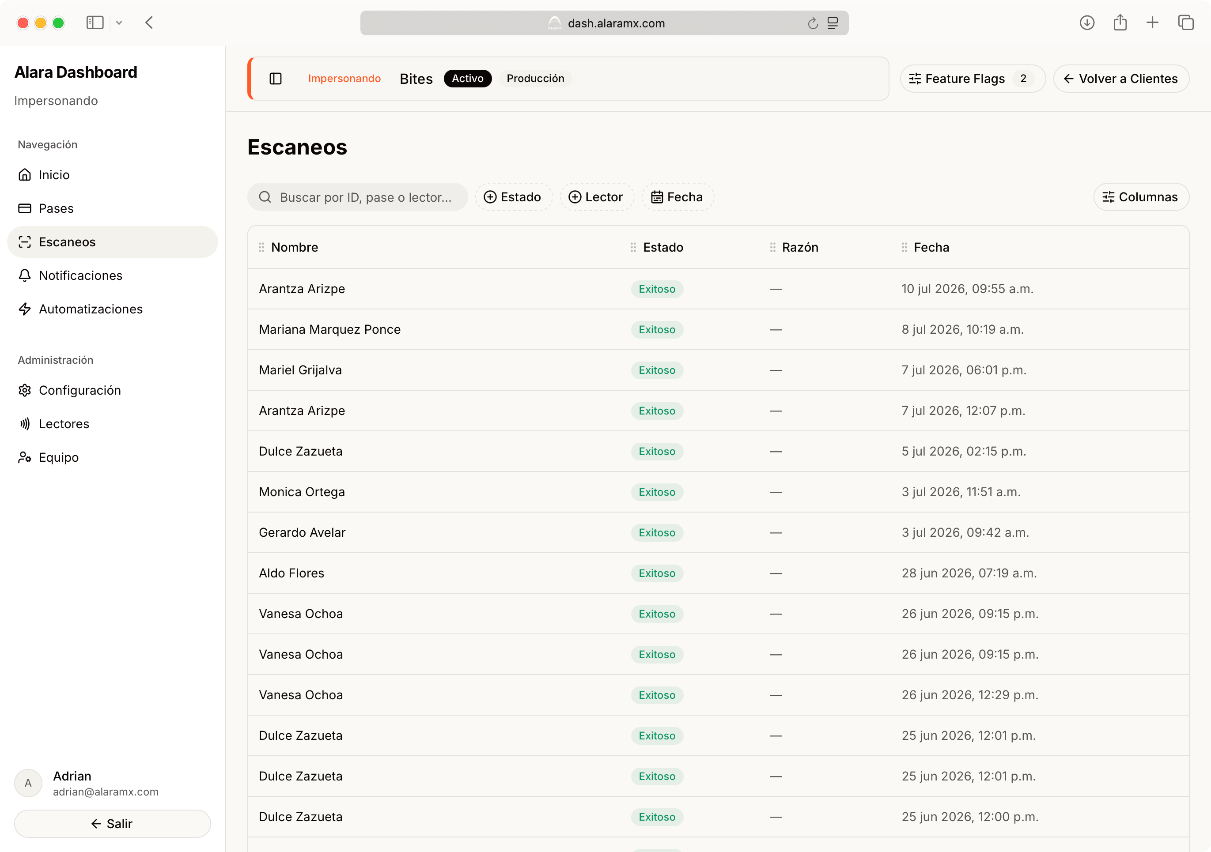This screenshot has height=852, width=1211.
Task: Select the Monica Ortega row
Action: click(719, 492)
